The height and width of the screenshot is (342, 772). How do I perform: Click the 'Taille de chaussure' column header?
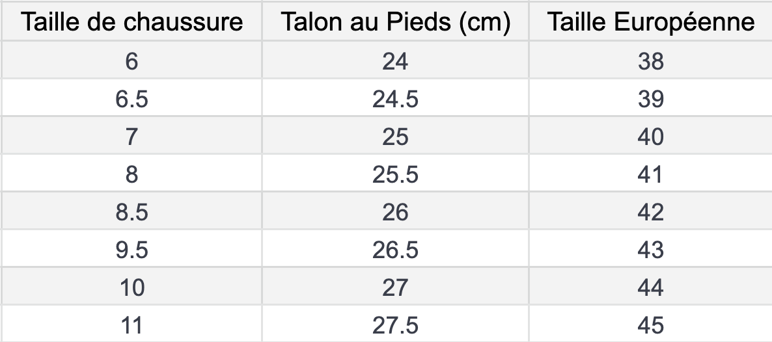point(131,21)
